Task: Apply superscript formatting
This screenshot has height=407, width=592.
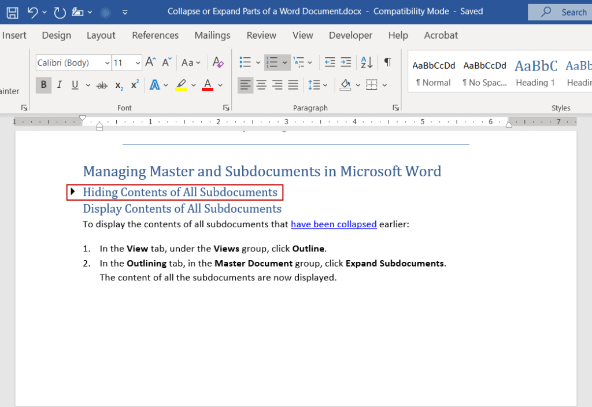Action: tap(134, 85)
